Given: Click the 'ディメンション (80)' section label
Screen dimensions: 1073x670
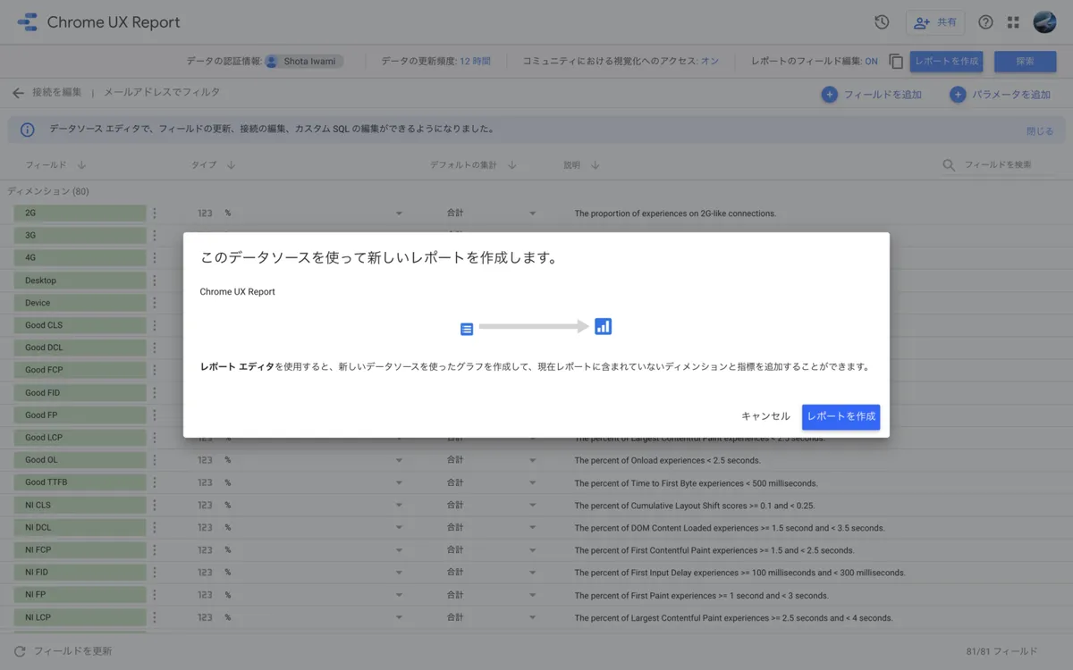Looking at the screenshot, I should pos(48,191).
